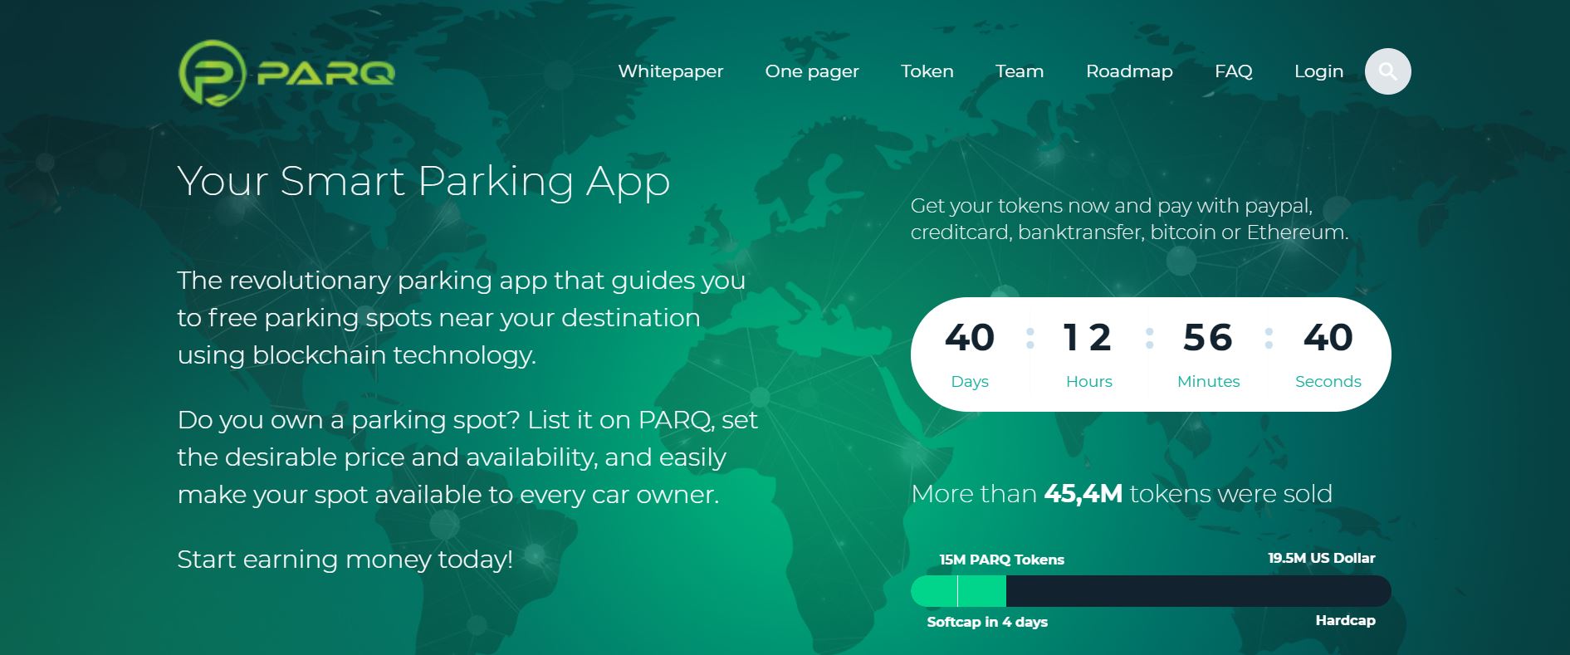Click the PARQ wordmark text

click(325, 74)
